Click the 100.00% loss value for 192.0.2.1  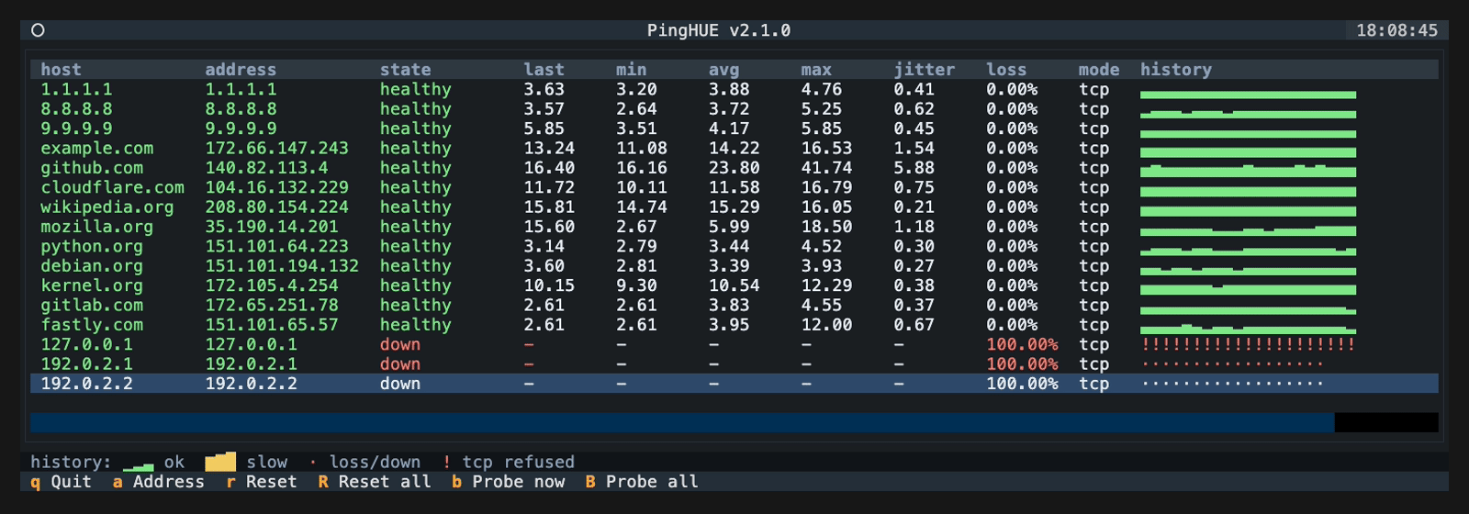1022,363
